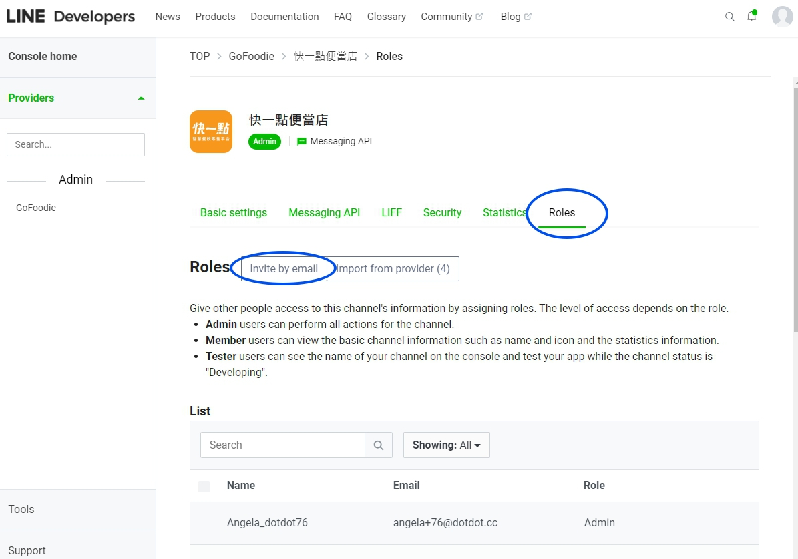Open the Community external link

click(452, 16)
